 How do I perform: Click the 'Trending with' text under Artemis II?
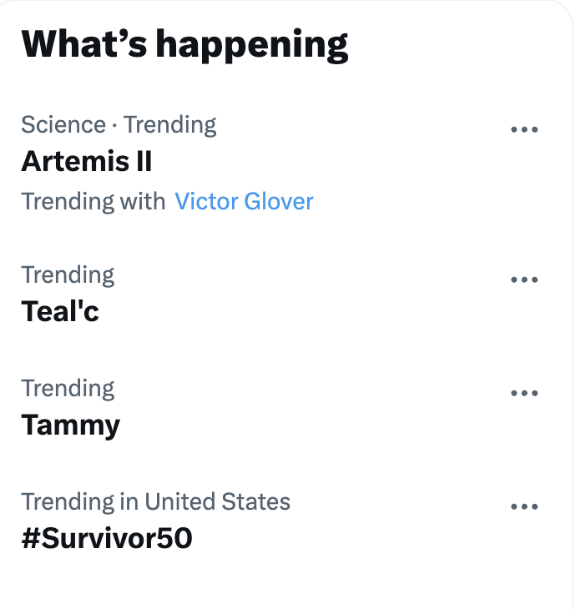93,201
